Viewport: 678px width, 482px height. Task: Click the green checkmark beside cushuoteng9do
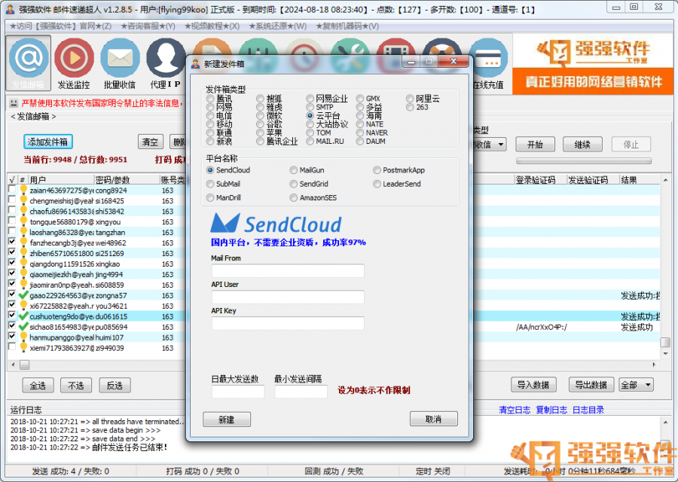23,316
